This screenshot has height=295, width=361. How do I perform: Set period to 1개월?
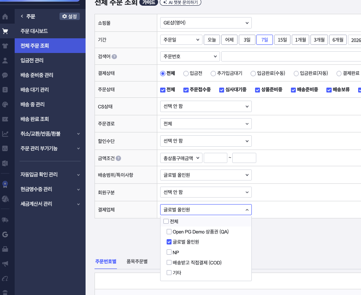coord(300,40)
